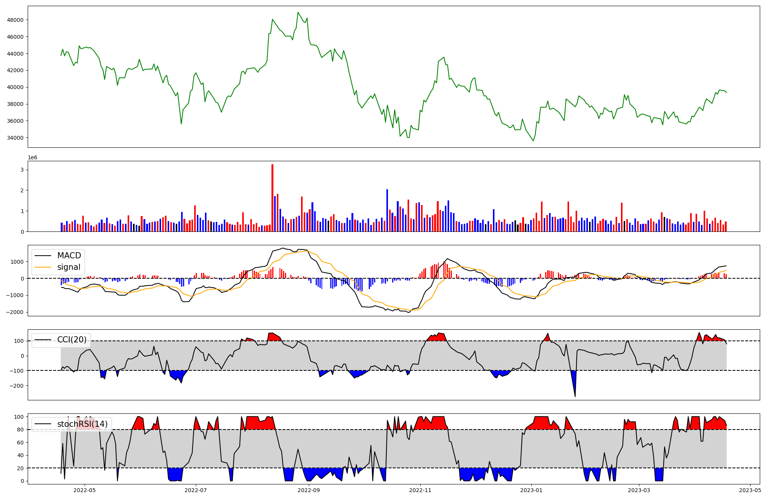The width and height of the screenshot is (769, 499).
Task: Click the stochRSI(14) legend label
Action: 82,424
